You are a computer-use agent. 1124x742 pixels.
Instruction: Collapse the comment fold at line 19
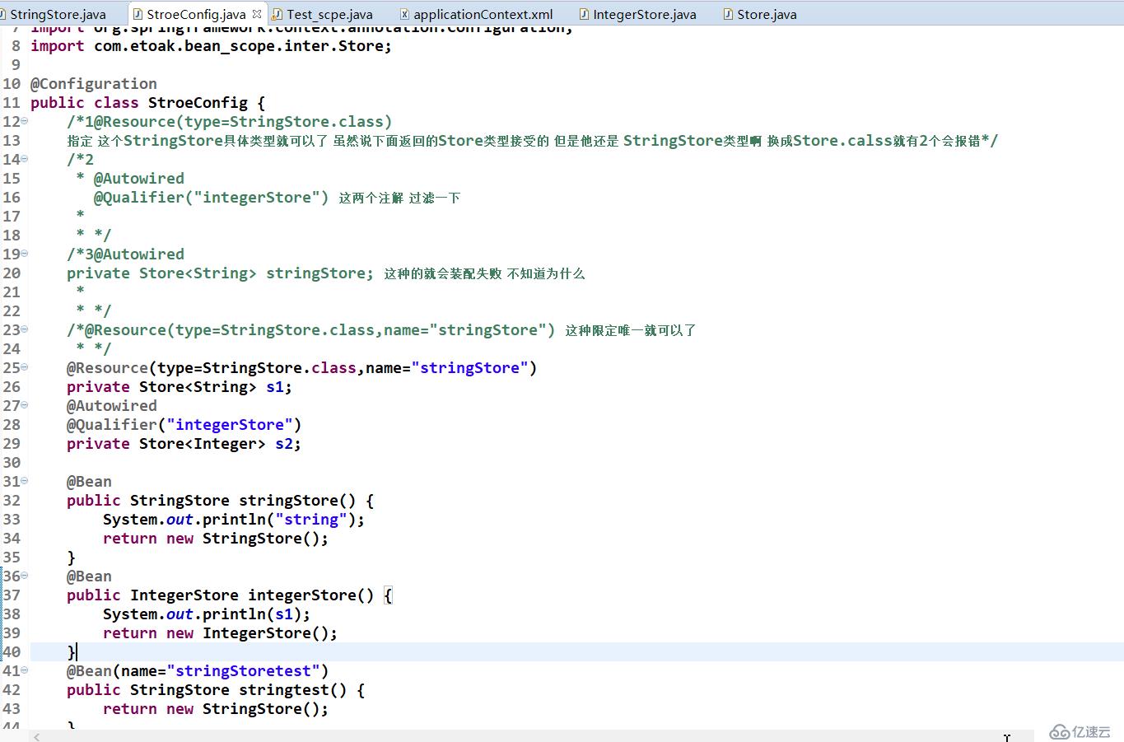(25, 254)
